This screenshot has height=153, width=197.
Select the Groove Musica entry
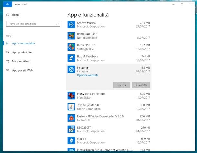[x=109, y=24]
